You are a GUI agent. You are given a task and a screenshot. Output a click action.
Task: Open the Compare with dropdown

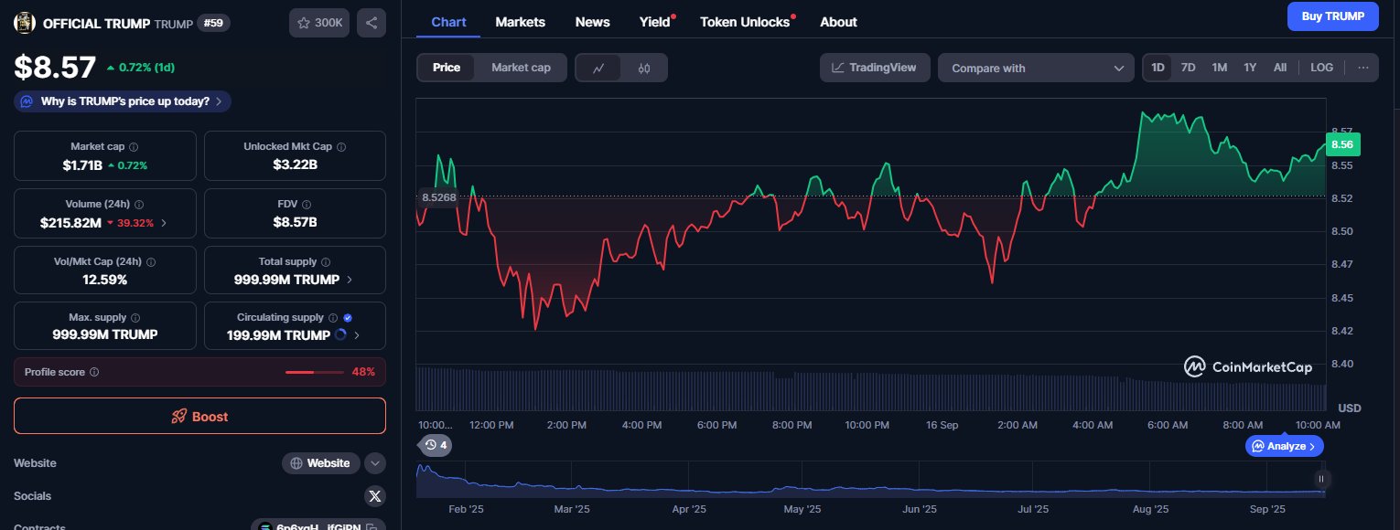[1036, 69]
